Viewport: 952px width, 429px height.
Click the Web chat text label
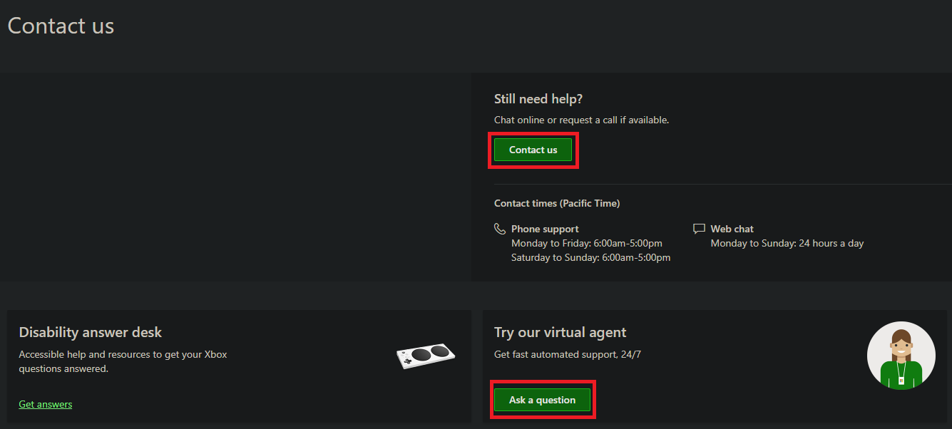pyautogui.click(x=732, y=228)
